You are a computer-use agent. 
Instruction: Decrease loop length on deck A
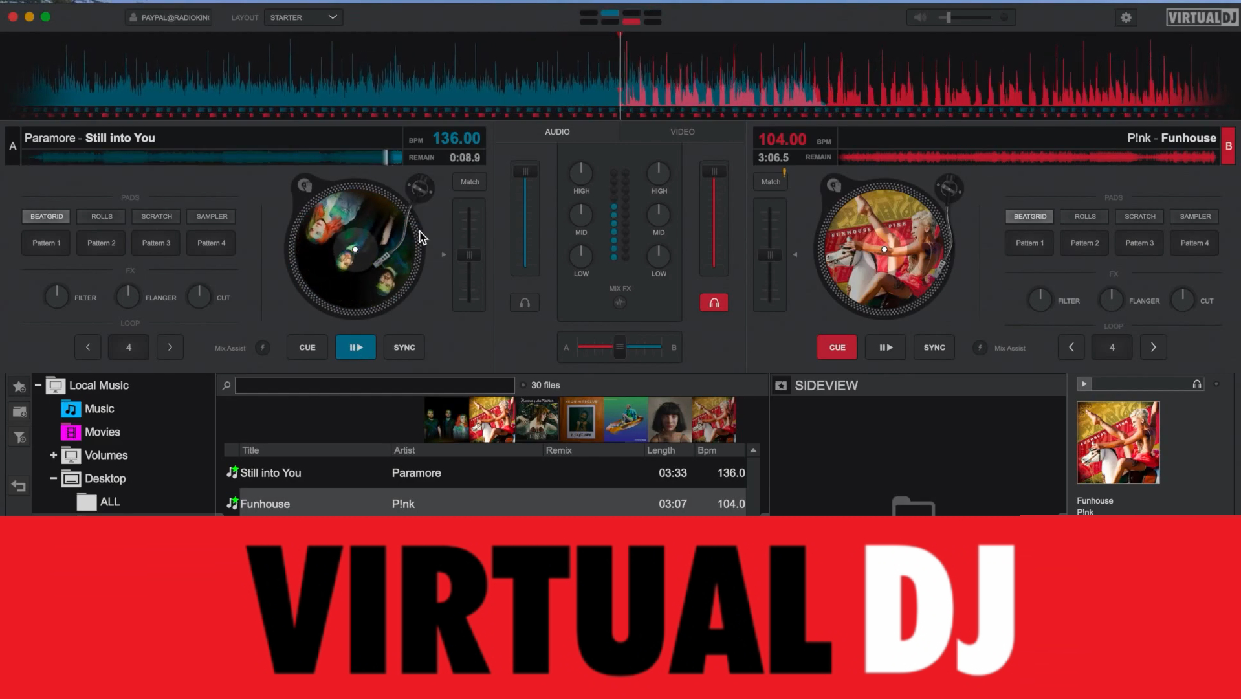88,348
